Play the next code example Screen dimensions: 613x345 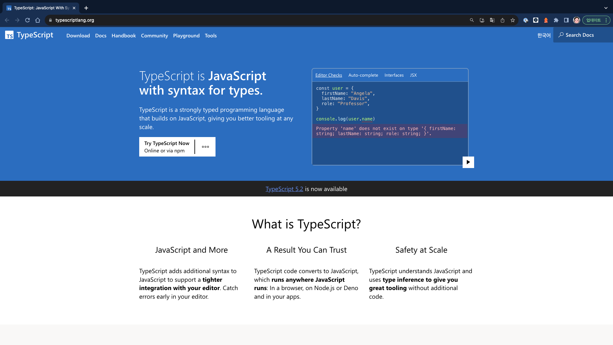point(468,162)
